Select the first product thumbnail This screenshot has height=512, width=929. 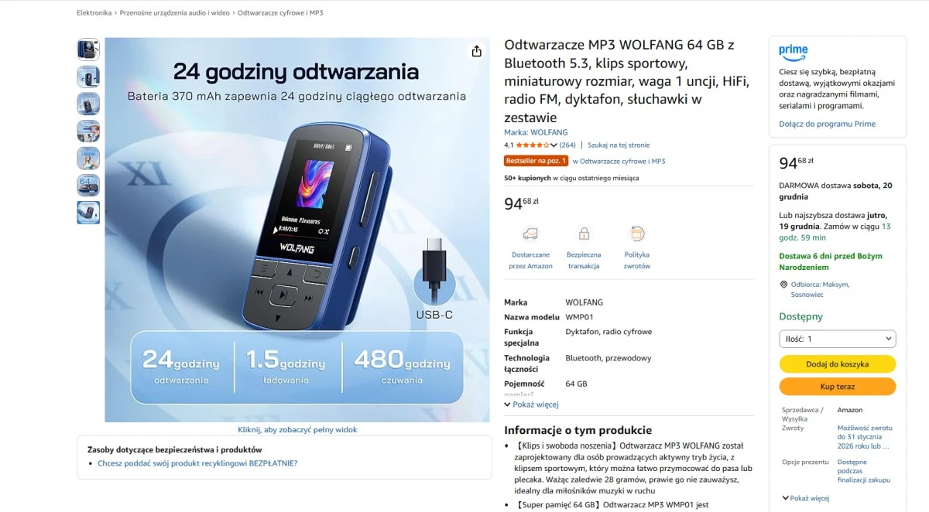(x=88, y=49)
